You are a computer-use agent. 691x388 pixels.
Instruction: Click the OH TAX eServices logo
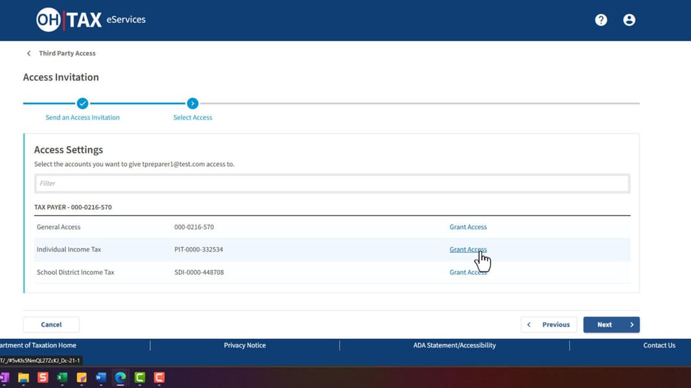click(91, 20)
